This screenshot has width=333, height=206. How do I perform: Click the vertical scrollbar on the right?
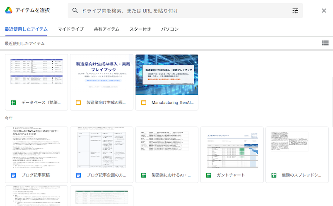[x=332, y=102]
